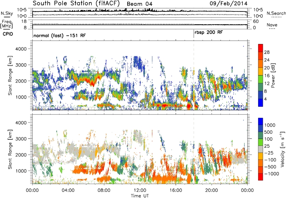This screenshot has height=198, width=286.
Task: Click the 'Velocity [m s-1]' colorbar label
Action: pos(282,149)
